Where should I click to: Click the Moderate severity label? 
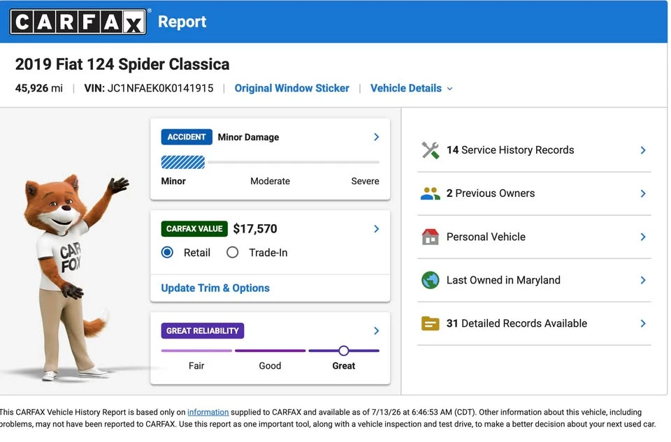[x=270, y=182]
